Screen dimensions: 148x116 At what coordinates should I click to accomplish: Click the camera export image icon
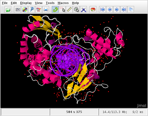tap(17, 10)
